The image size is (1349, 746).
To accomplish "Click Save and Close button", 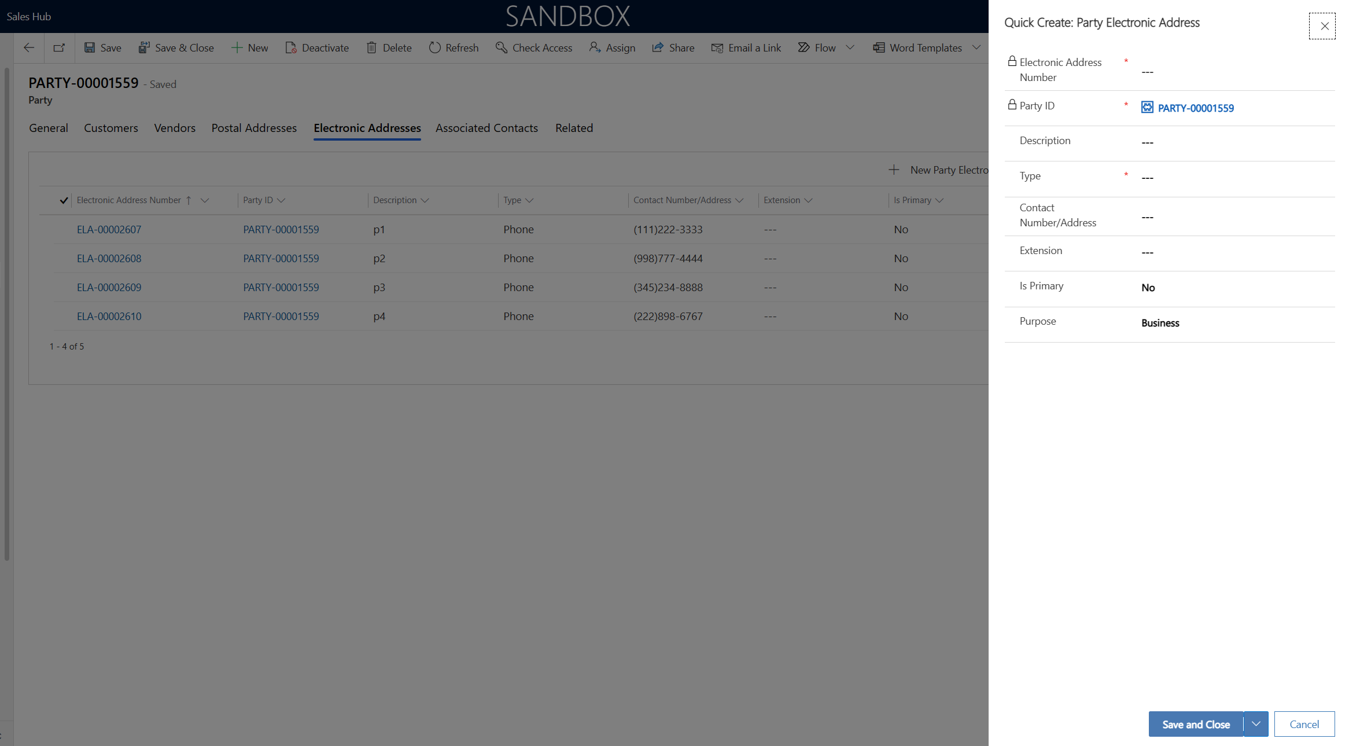I will click(x=1196, y=724).
